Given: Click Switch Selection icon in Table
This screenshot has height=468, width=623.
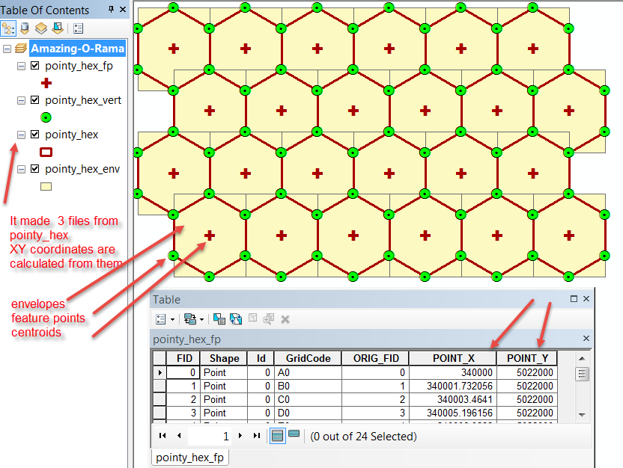Looking at the screenshot, I should tap(236, 319).
